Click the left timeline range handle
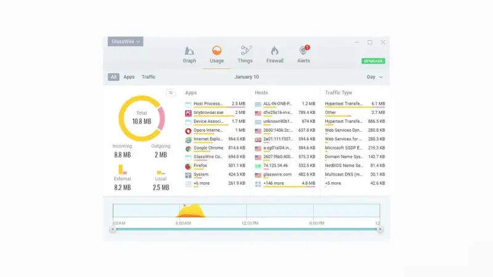 tap(113, 229)
